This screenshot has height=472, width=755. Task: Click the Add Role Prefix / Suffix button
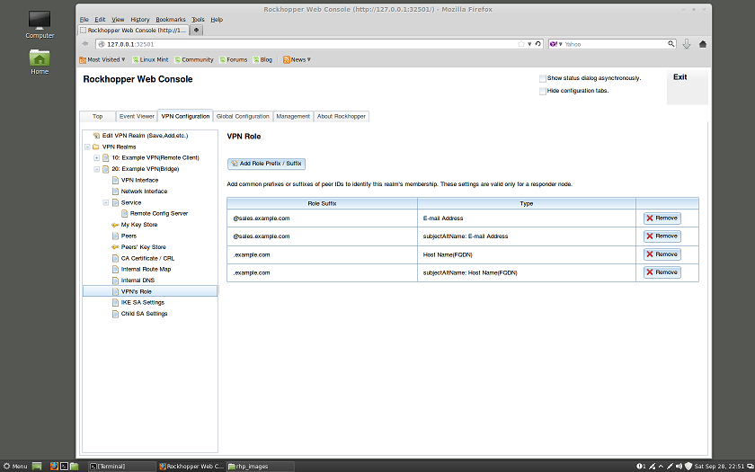(266, 164)
